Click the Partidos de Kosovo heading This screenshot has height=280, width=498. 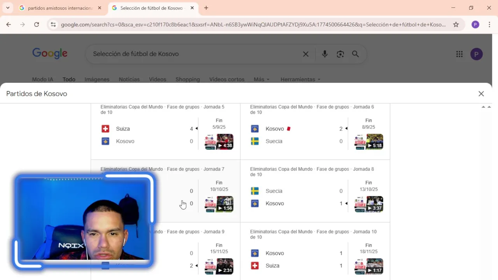click(x=37, y=94)
